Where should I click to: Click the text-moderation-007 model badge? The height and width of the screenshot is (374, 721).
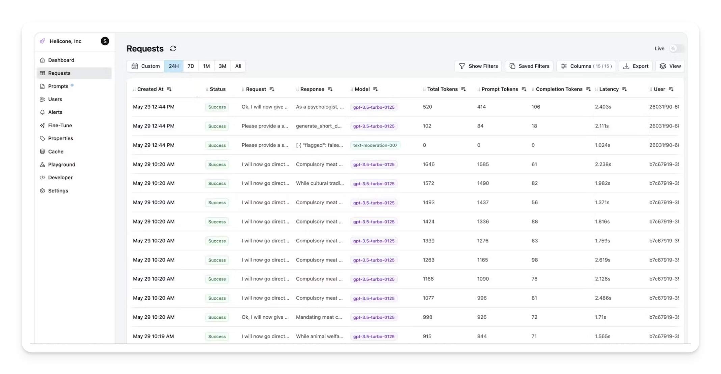(375, 145)
